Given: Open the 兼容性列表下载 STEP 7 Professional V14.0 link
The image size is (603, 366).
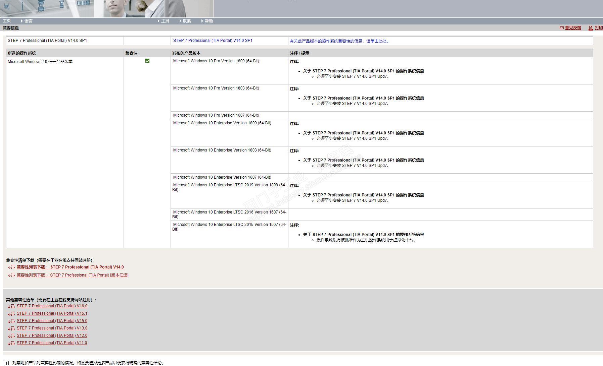Looking at the screenshot, I should pyautogui.click(x=70, y=267).
